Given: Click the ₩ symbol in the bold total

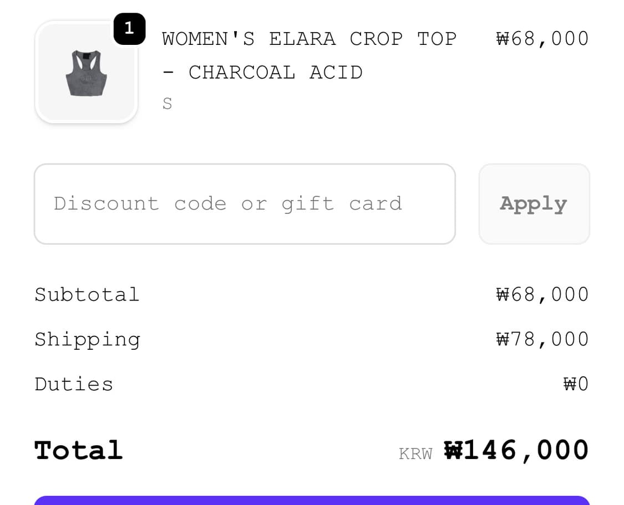Looking at the screenshot, I should click(x=453, y=450).
